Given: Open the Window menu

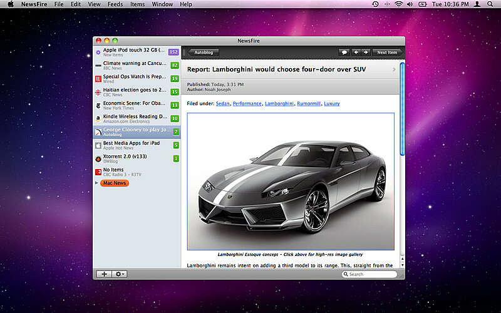Looking at the screenshot, I should 162,4.
